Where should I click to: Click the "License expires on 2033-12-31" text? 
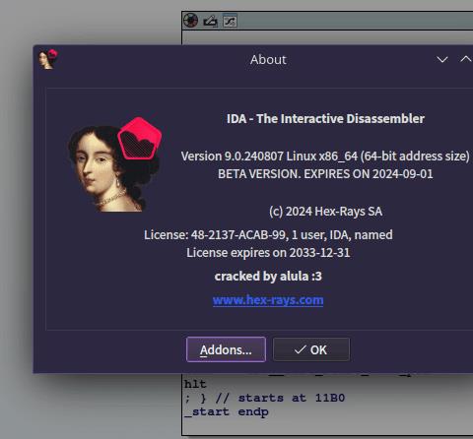268,253
